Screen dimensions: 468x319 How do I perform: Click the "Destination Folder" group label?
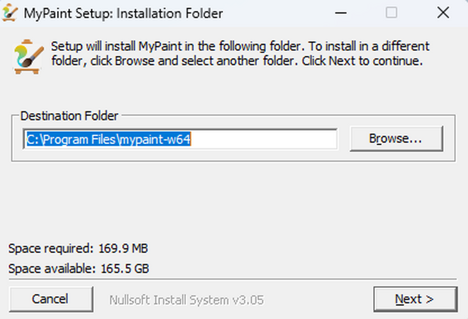(x=69, y=116)
